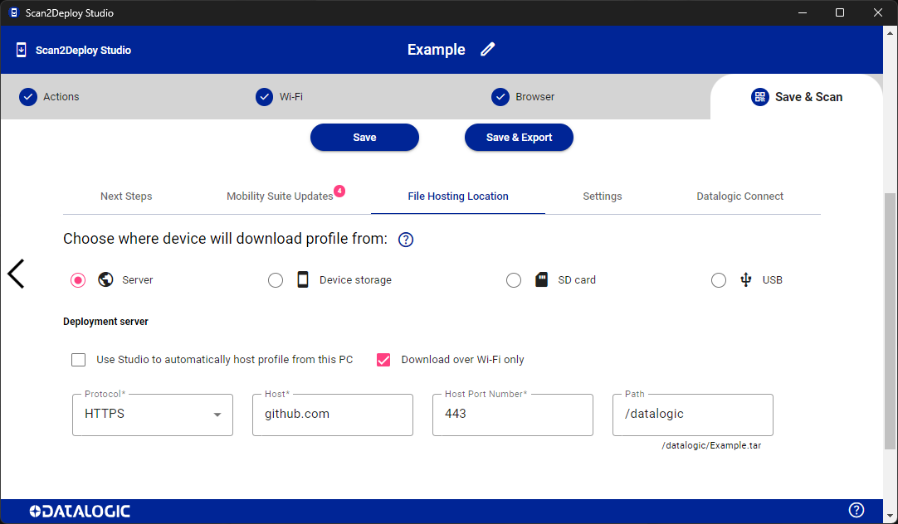
Task: Enable Use Studio to automatically host profile
Action: click(x=79, y=359)
